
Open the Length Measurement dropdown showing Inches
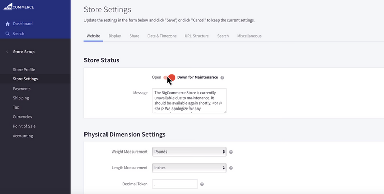click(189, 168)
